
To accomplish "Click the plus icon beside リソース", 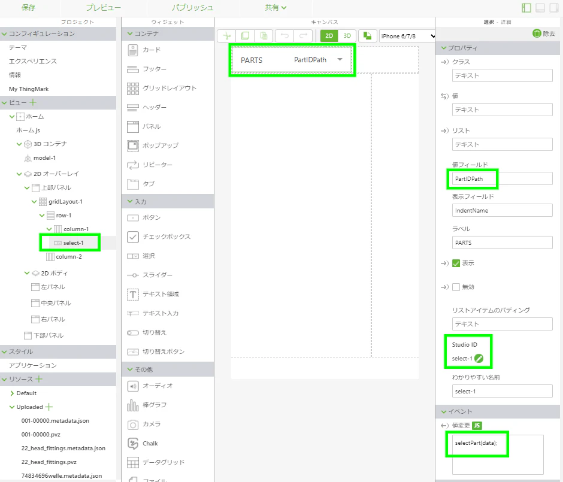I will coord(39,379).
